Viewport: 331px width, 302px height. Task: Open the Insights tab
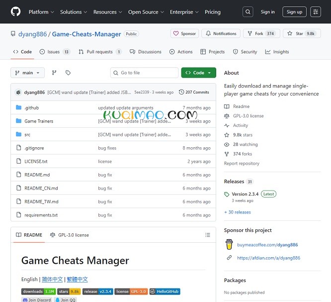[277, 52]
